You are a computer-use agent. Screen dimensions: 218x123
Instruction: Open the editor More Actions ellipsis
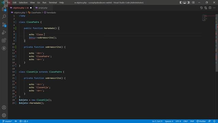coord(214,8)
